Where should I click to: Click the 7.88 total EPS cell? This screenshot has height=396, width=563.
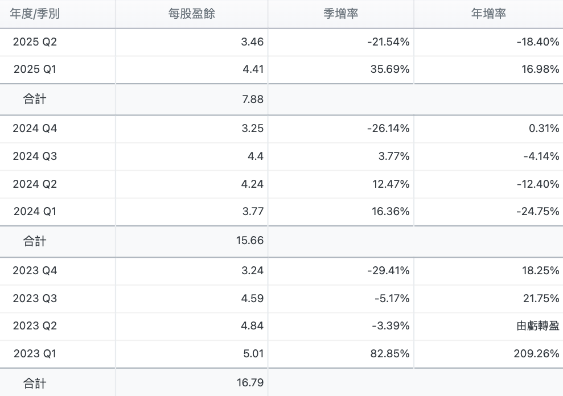(253, 100)
